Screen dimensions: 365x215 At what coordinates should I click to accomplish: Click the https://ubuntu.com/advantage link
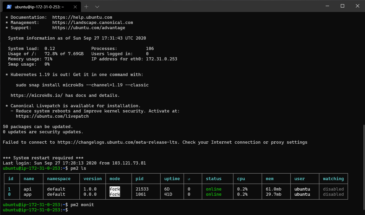(x=89, y=28)
